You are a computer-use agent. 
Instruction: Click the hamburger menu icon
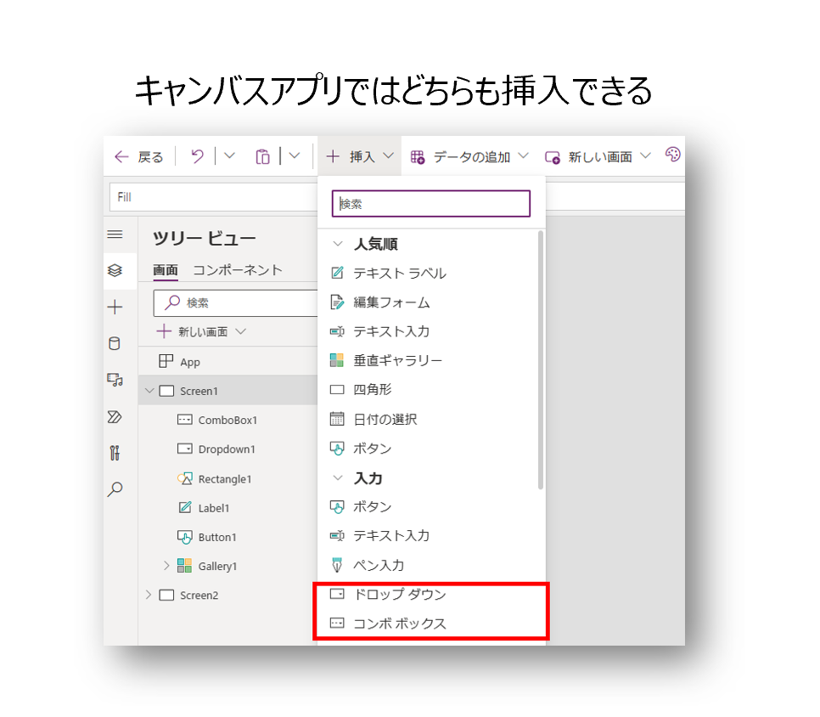coord(117,234)
